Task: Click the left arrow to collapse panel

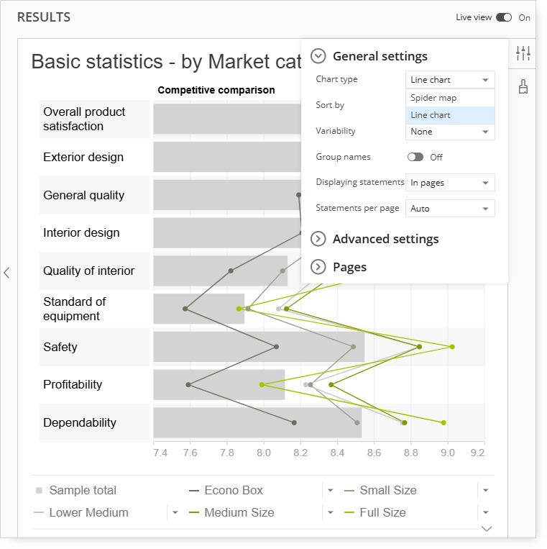Action: coord(6,273)
